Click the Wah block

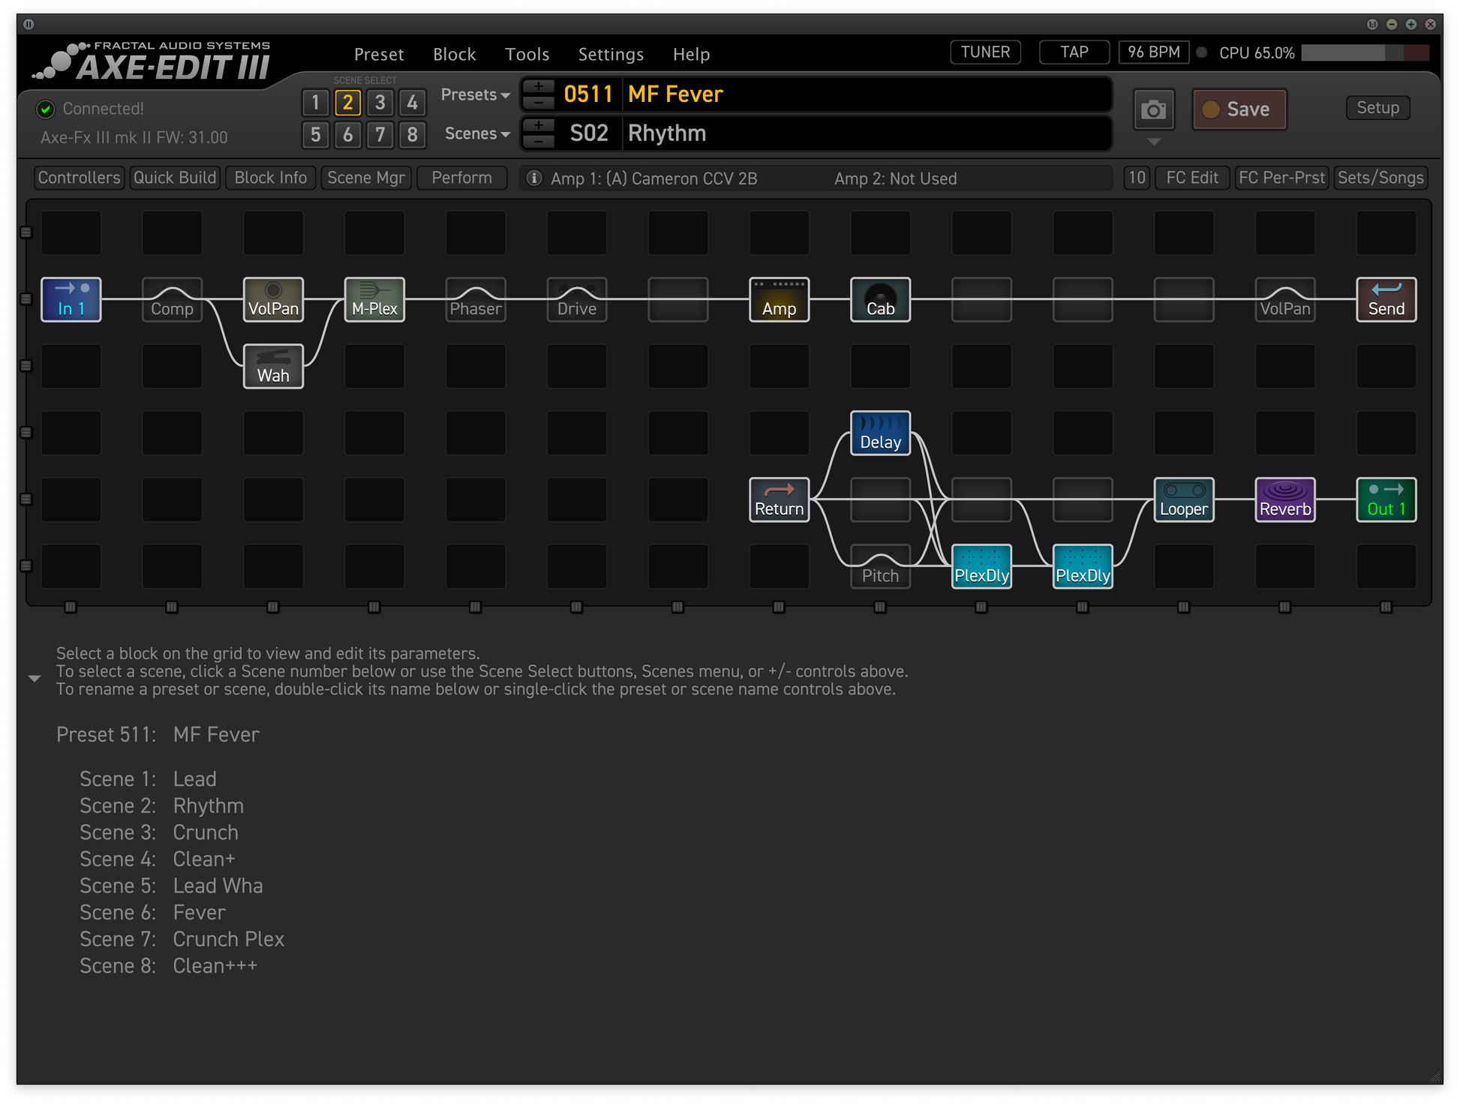click(x=273, y=367)
